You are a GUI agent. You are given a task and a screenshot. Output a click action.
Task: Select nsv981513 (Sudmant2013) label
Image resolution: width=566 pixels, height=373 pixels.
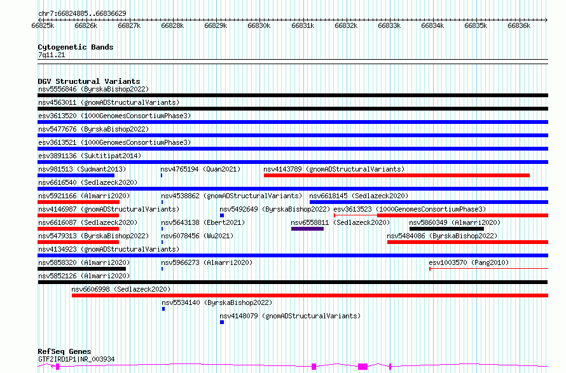(x=82, y=169)
